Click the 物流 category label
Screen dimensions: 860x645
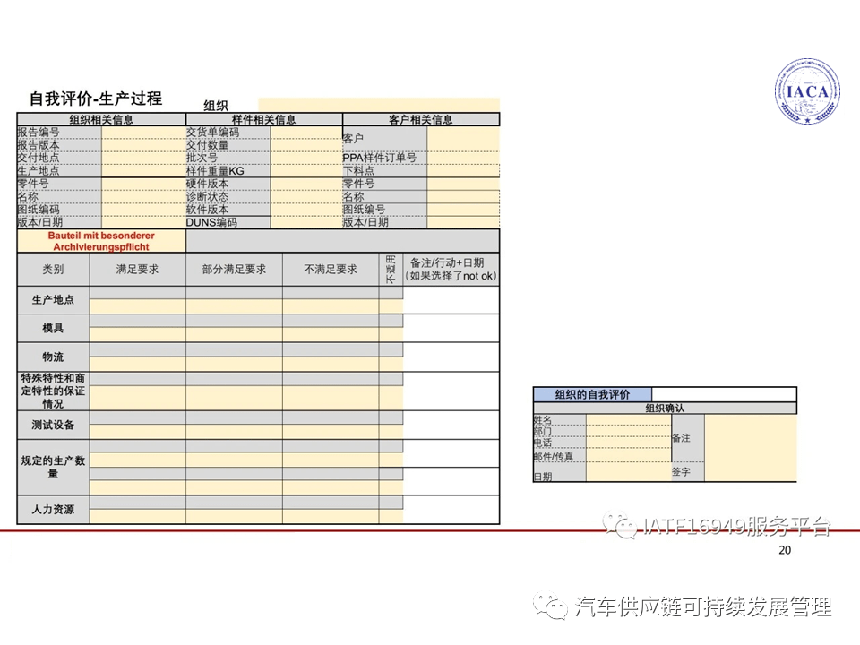[x=54, y=357]
